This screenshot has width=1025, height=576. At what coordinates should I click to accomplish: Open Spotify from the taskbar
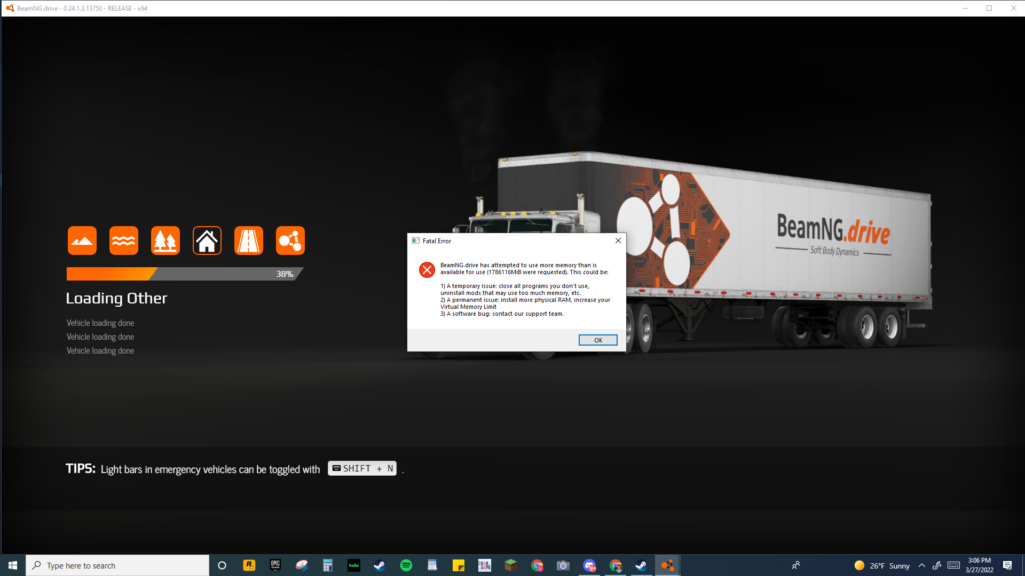(406, 565)
